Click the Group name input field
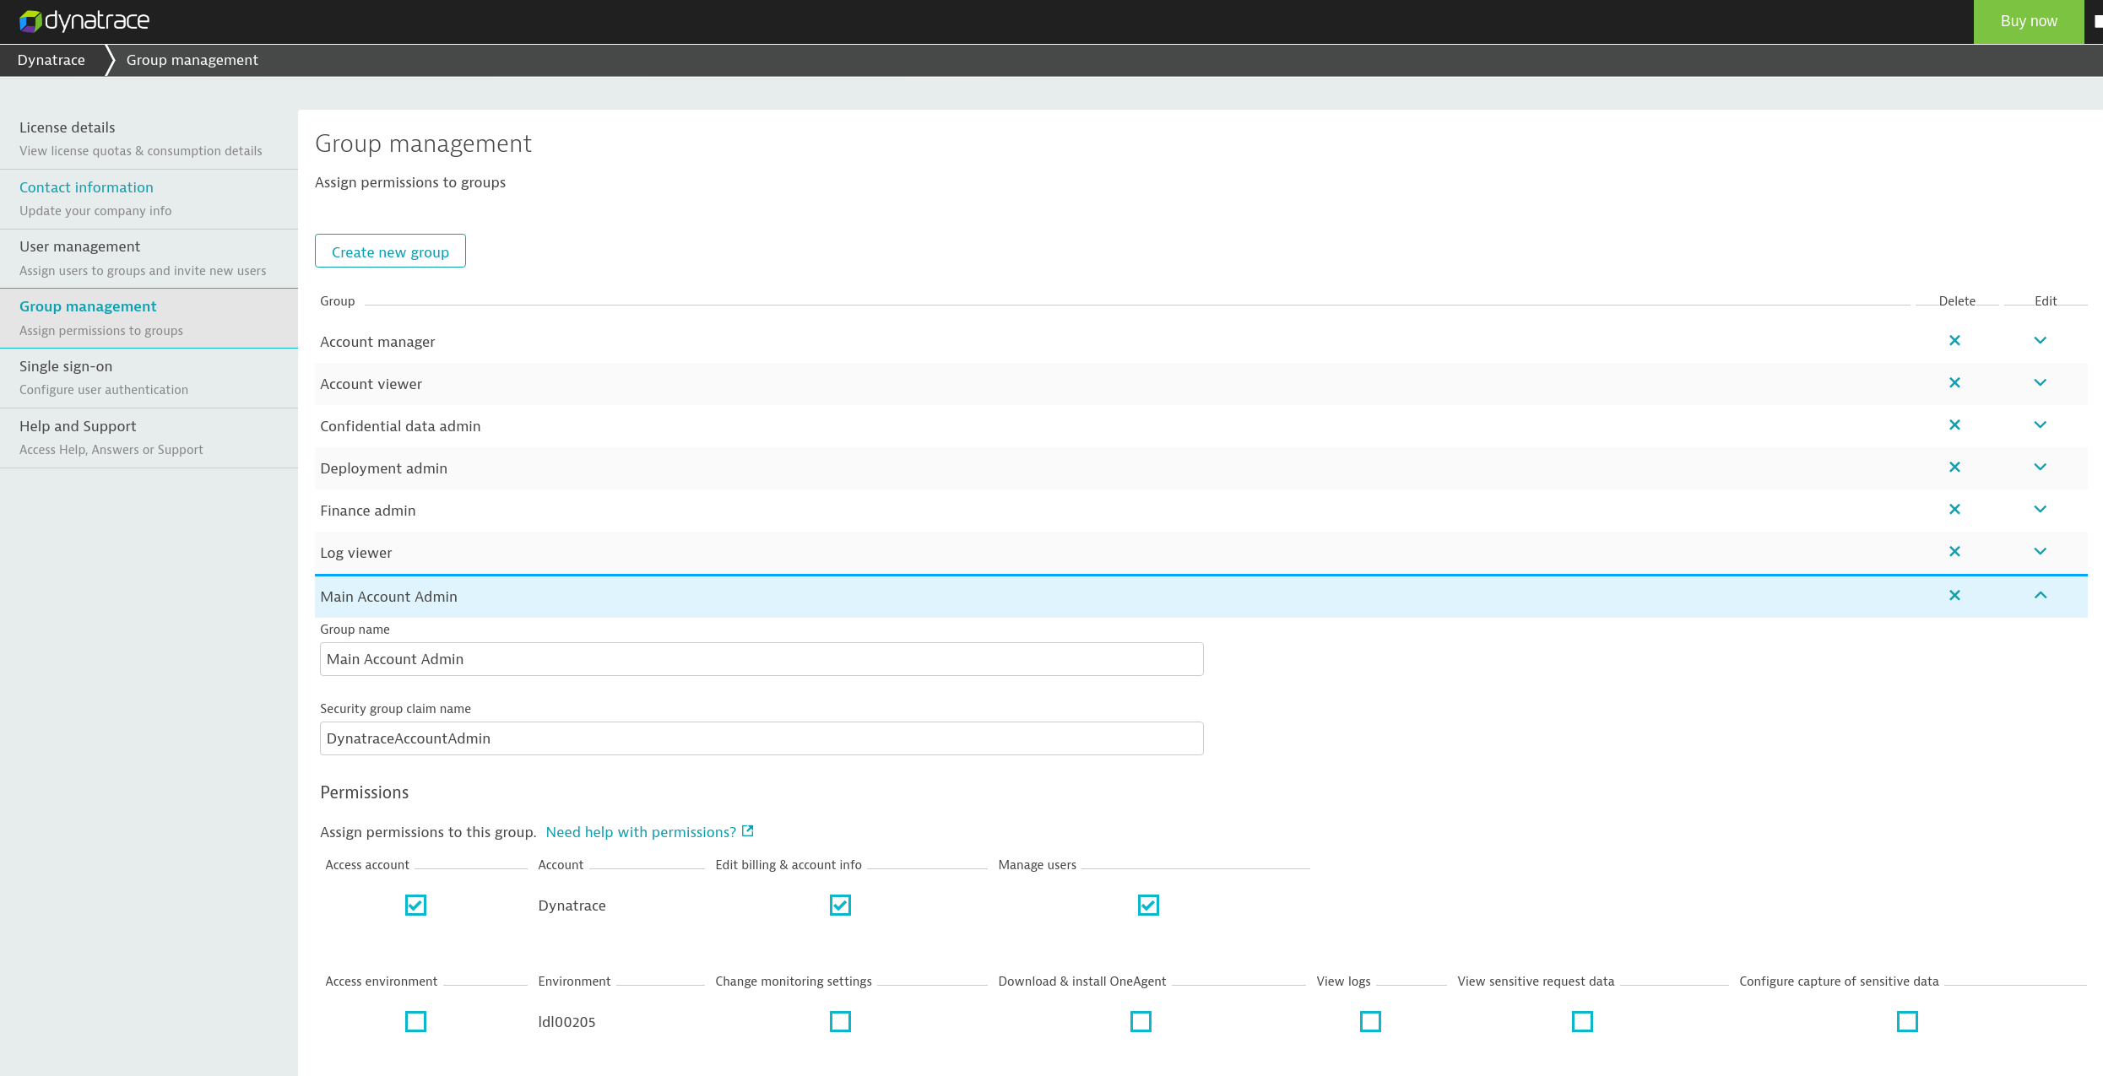Screen dimensions: 2103x1076 tap(759, 659)
